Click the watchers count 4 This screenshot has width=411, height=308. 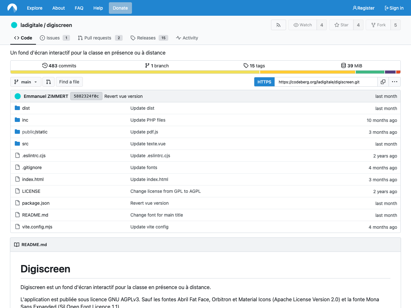coord(322,25)
